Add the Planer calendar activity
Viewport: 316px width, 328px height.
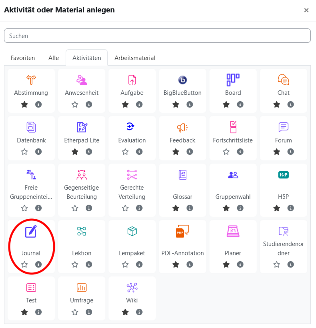(x=233, y=231)
